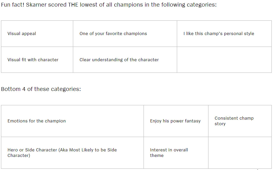273x170 pixels.
Task: Click the word theme under Interest in overall
Action: (157, 155)
